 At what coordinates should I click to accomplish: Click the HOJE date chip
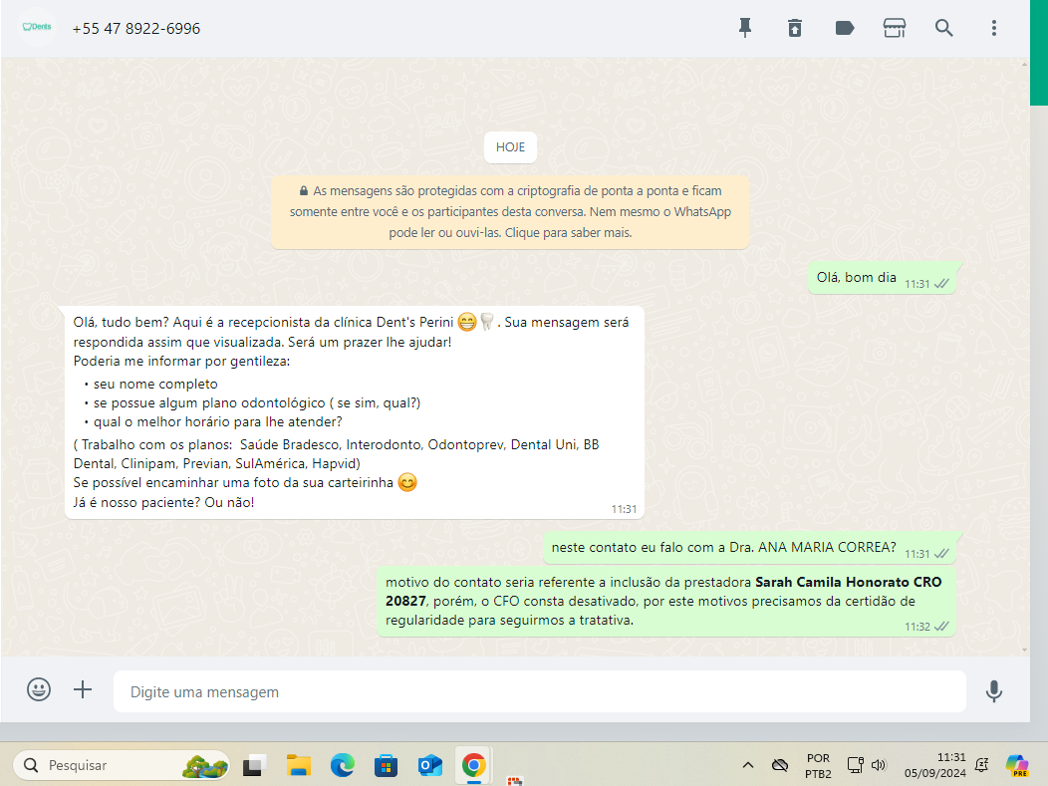click(x=510, y=147)
